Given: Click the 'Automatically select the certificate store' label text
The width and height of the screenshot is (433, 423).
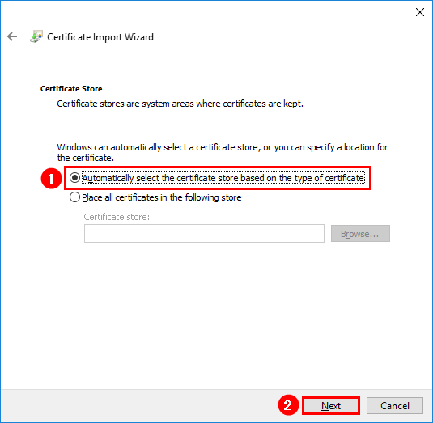Looking at the screenshot, I should pos(223,178).
